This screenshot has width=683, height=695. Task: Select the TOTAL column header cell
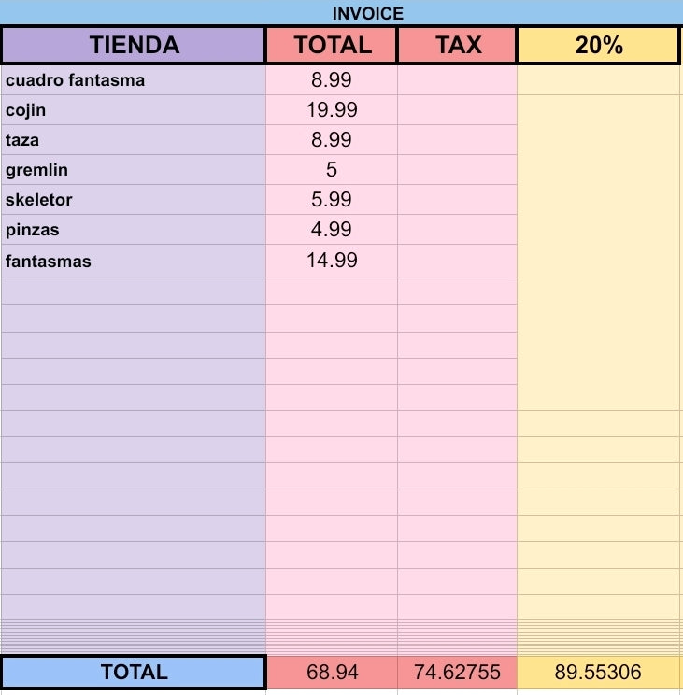pos(332,45)
